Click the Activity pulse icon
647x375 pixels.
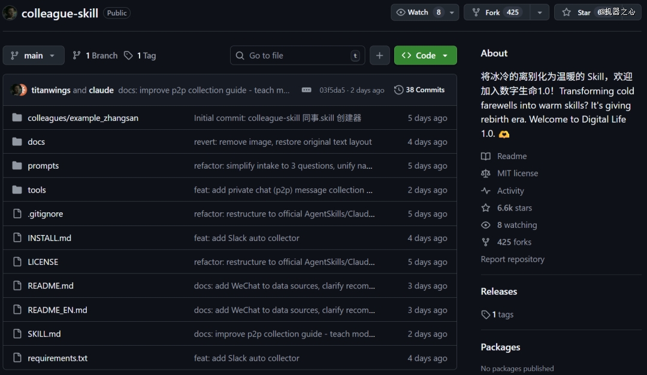[x=486, y=191]
